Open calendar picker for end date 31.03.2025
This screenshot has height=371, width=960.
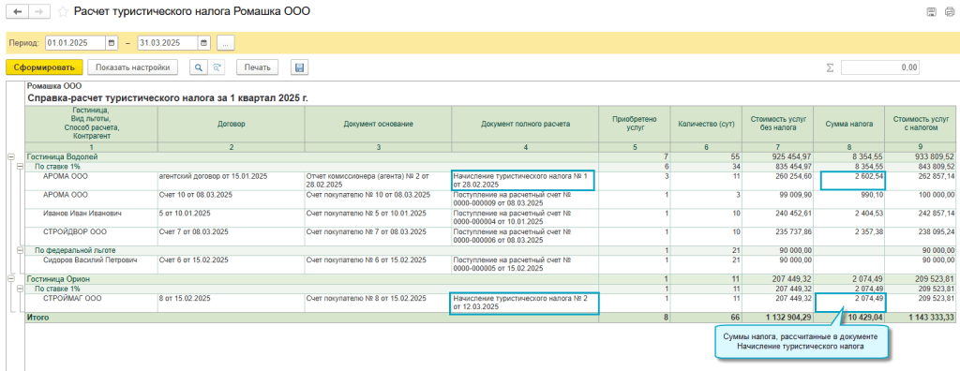(203, 43)
